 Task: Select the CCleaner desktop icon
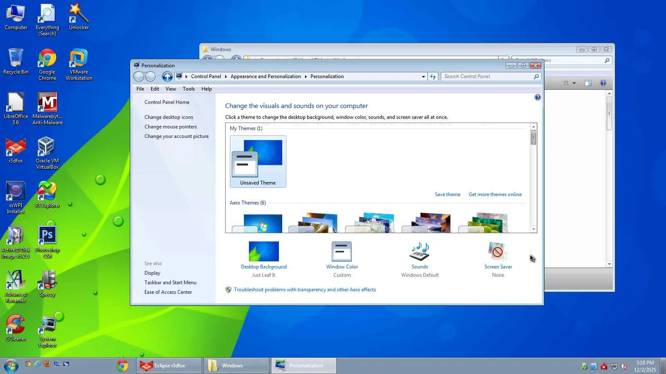pos(16,328)
